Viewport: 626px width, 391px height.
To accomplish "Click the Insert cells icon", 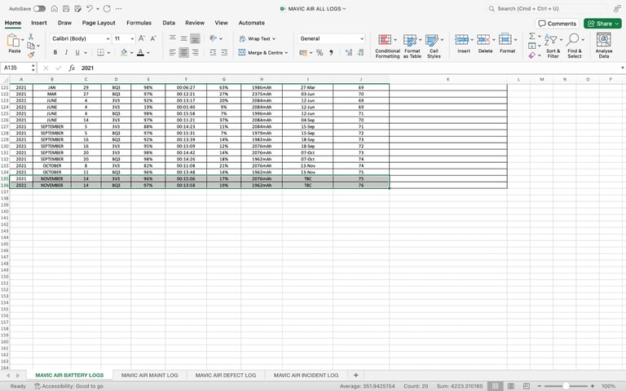I will [461, 39].
